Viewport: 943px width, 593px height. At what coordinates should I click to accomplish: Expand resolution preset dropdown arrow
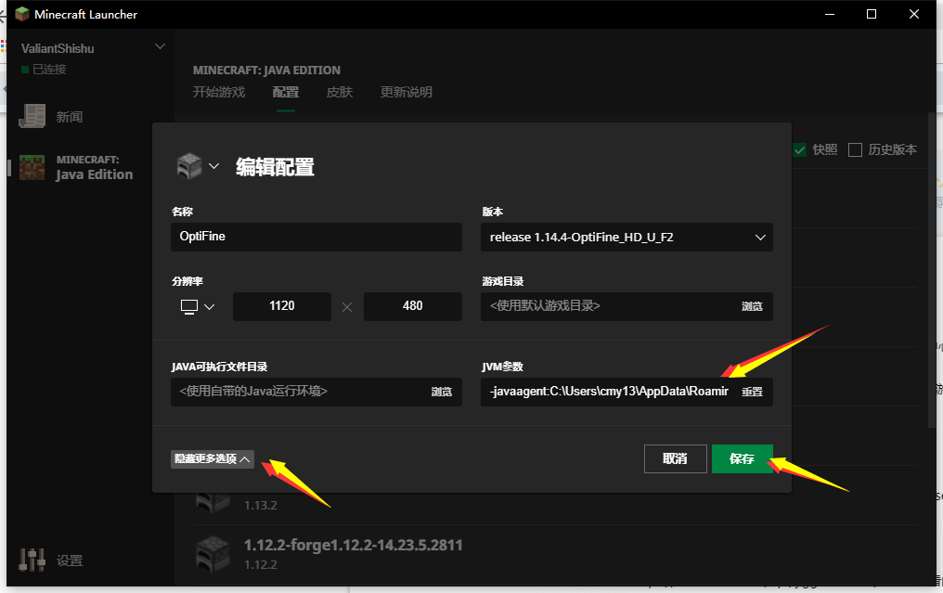[x=209, y=307]
